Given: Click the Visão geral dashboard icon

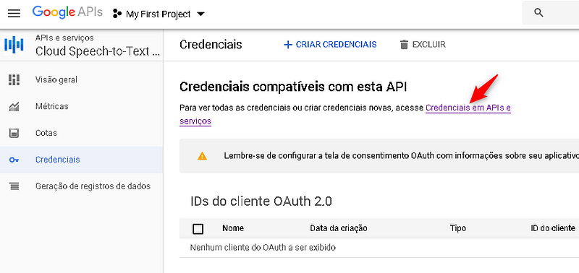Looking at the screenshot, I should [14, 79].
